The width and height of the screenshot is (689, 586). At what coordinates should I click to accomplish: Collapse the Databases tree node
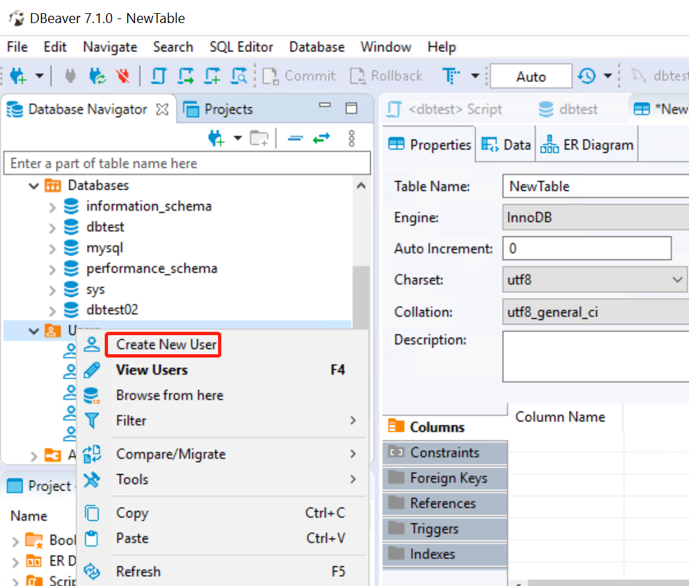[34, 186]
